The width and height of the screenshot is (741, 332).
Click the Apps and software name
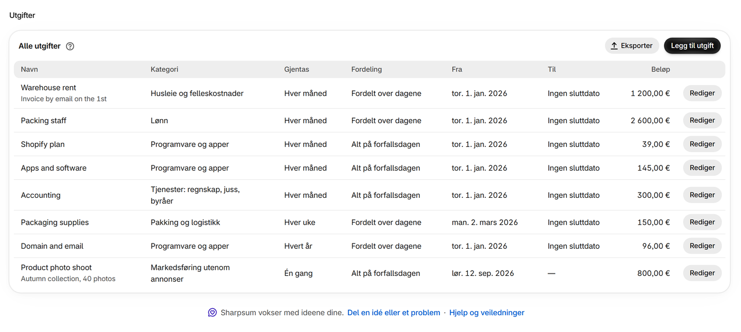[54, 168]
